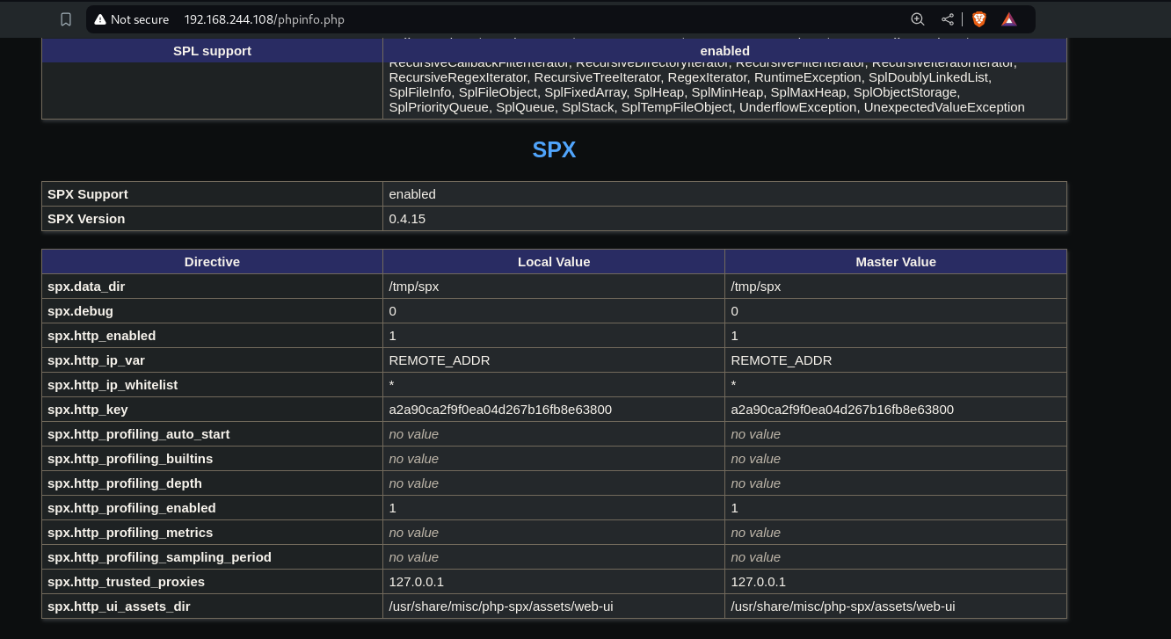Open the page zoom magnifier control

pyautogui.click(x=918, y=18)
